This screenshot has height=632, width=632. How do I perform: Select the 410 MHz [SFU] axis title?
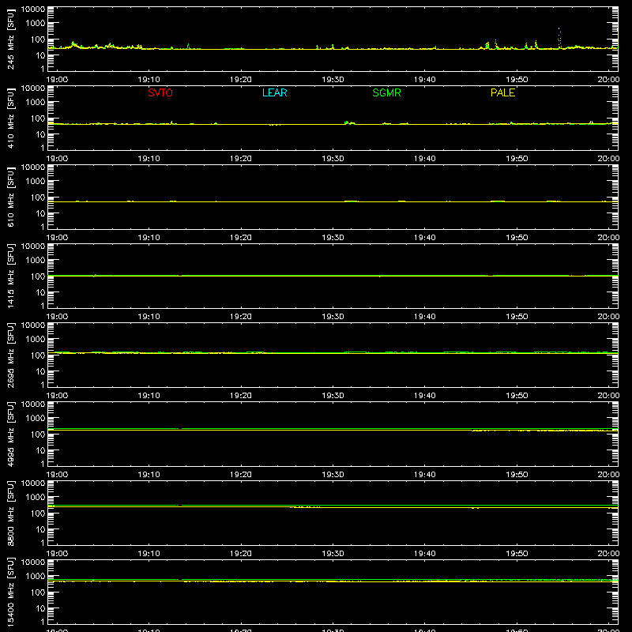click(x=11, y=118)
